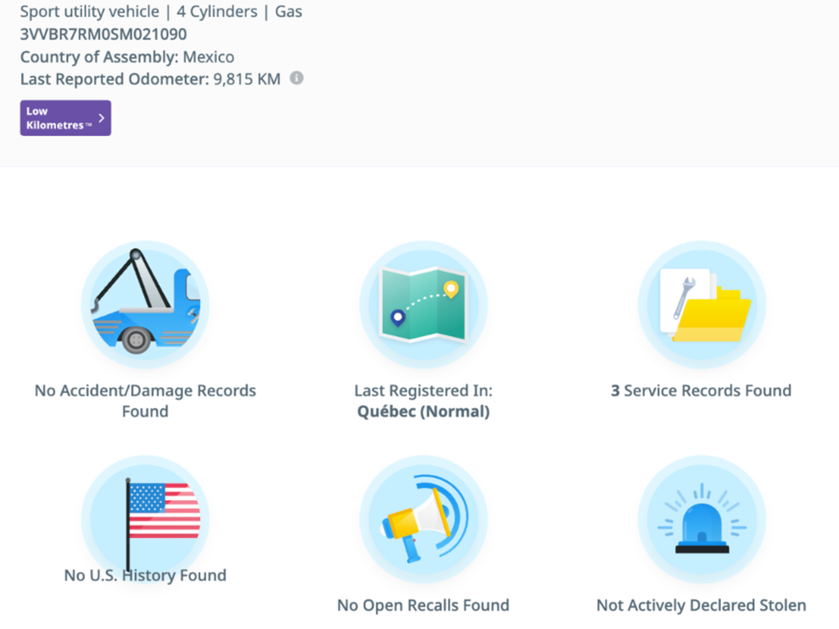Click the "Country of Assembly: Mexico" line

(x=127, y=57)
